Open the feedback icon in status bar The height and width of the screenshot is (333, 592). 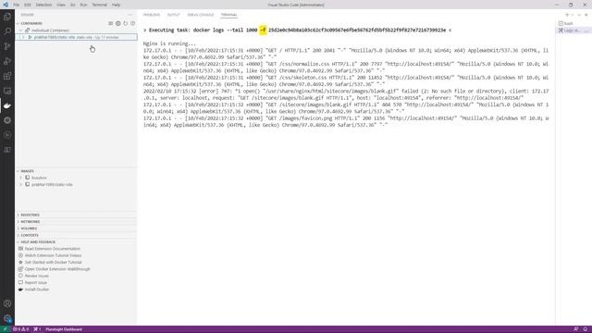[575, 329]
